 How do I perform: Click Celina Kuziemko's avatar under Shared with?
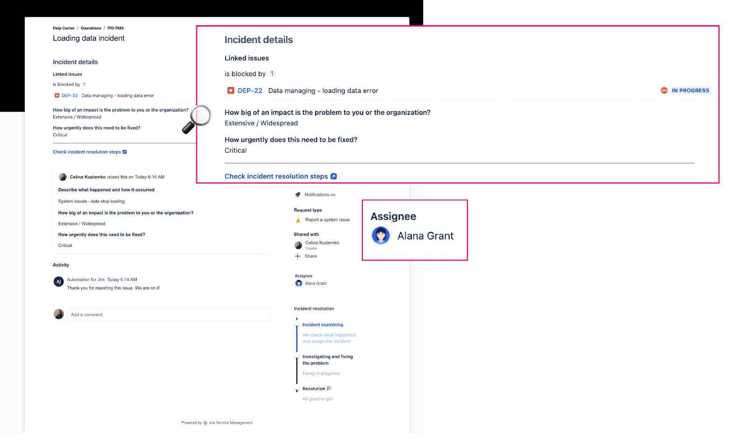(298, 245)
